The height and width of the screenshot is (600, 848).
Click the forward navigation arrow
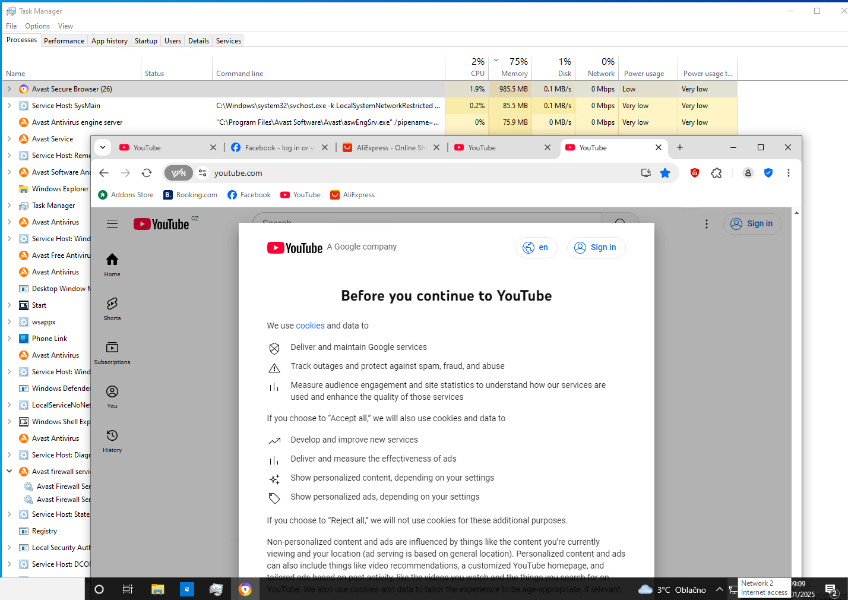click(125, 173)
